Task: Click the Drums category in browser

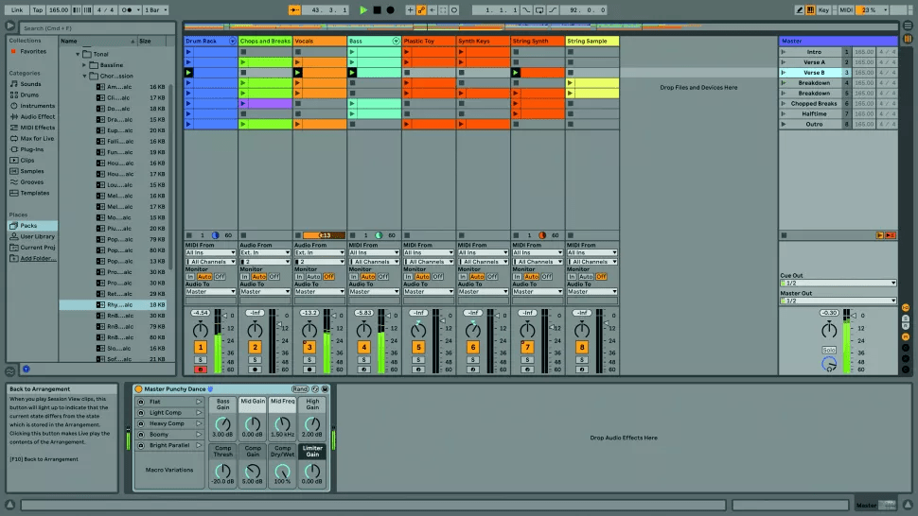Action: [x=31, y=95]
